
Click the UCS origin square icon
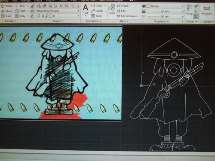pos(141,85)
